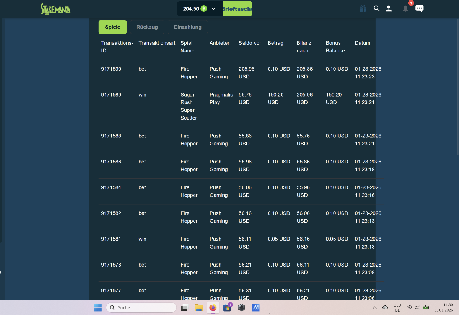Image resolution: width=459 pixels, height=315 pixels.
Task: Switch to the Spiele tab
Action: click(112, 27)
